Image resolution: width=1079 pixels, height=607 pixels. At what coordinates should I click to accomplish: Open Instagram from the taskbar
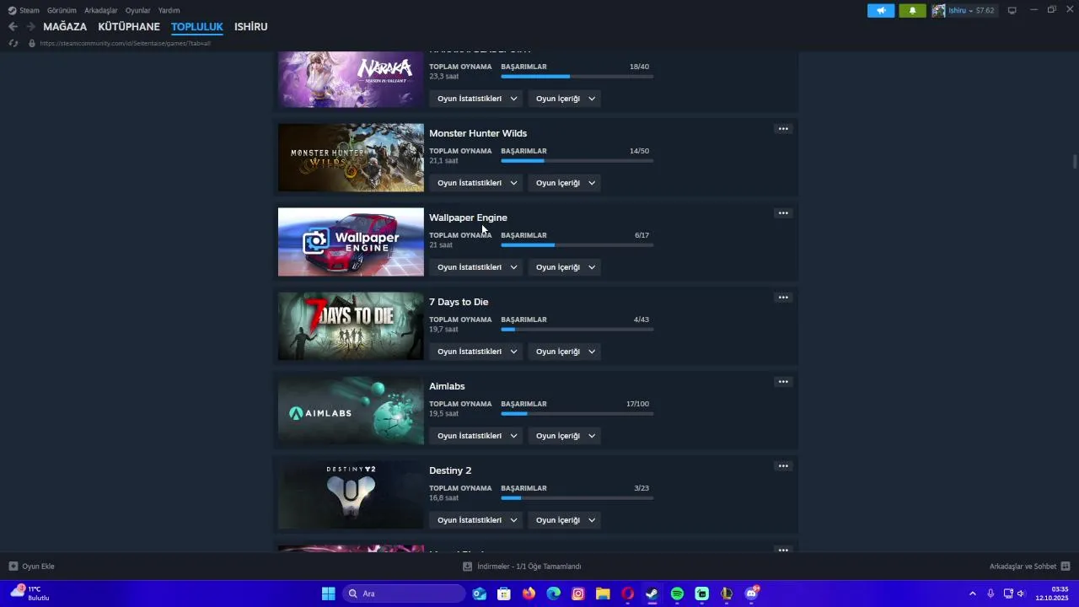pyautogui.click(x=578, y=594)
